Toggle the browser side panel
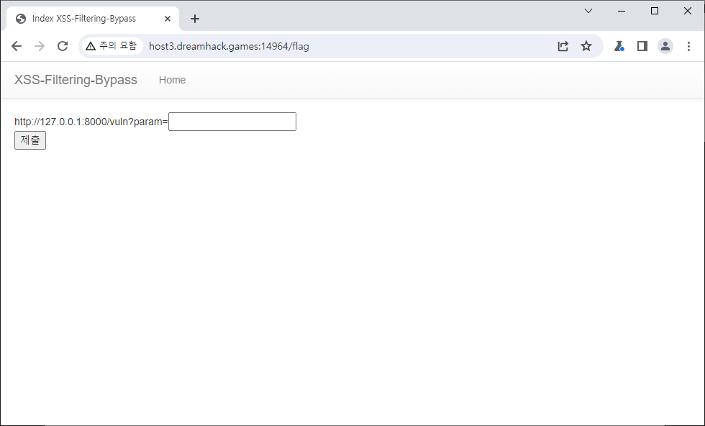Screen dimensions: 705x426 (642, 46)
